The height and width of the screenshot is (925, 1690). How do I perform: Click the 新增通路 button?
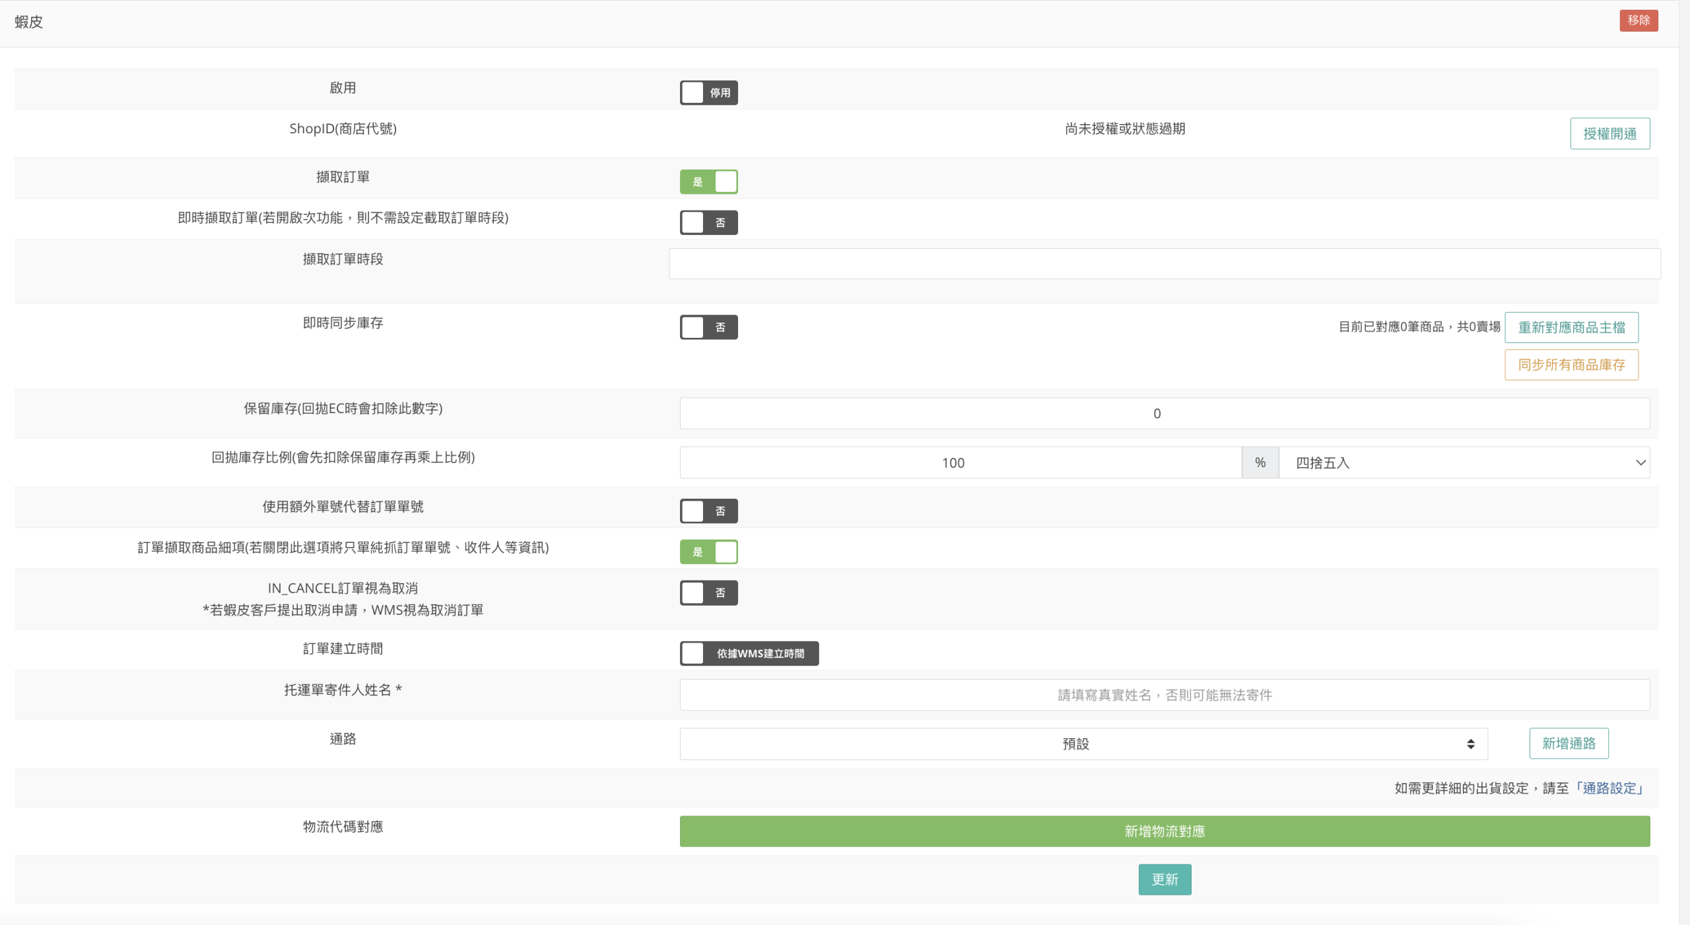(1568, 744)
